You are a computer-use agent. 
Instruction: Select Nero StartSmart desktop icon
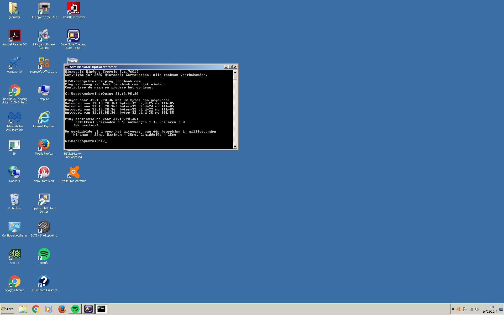click(44, 172)
